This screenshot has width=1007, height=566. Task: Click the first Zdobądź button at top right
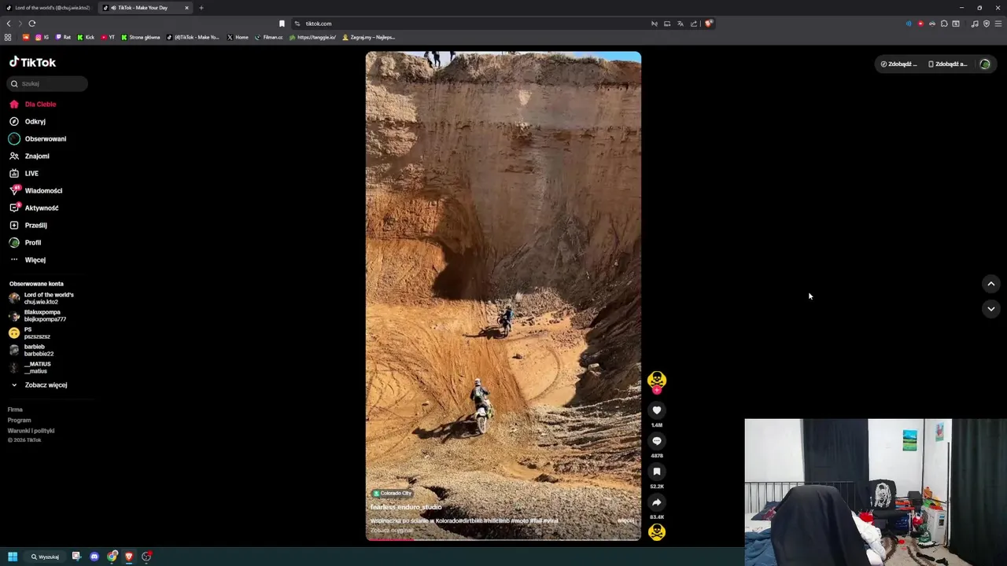(x=898, y=64)
